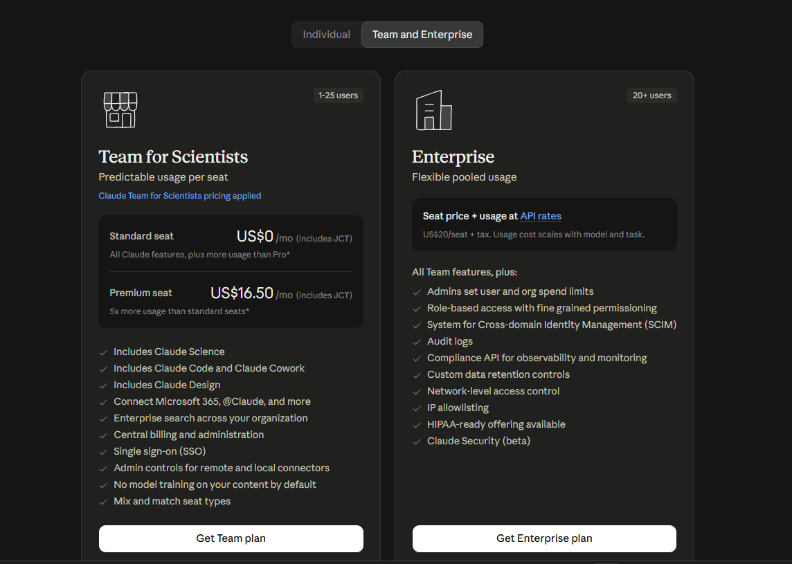This screenshot has width=792, height=564.
Task: Click checkmark next to Includes Claude Code and Claude Cowork
Action: coord(104,369)
